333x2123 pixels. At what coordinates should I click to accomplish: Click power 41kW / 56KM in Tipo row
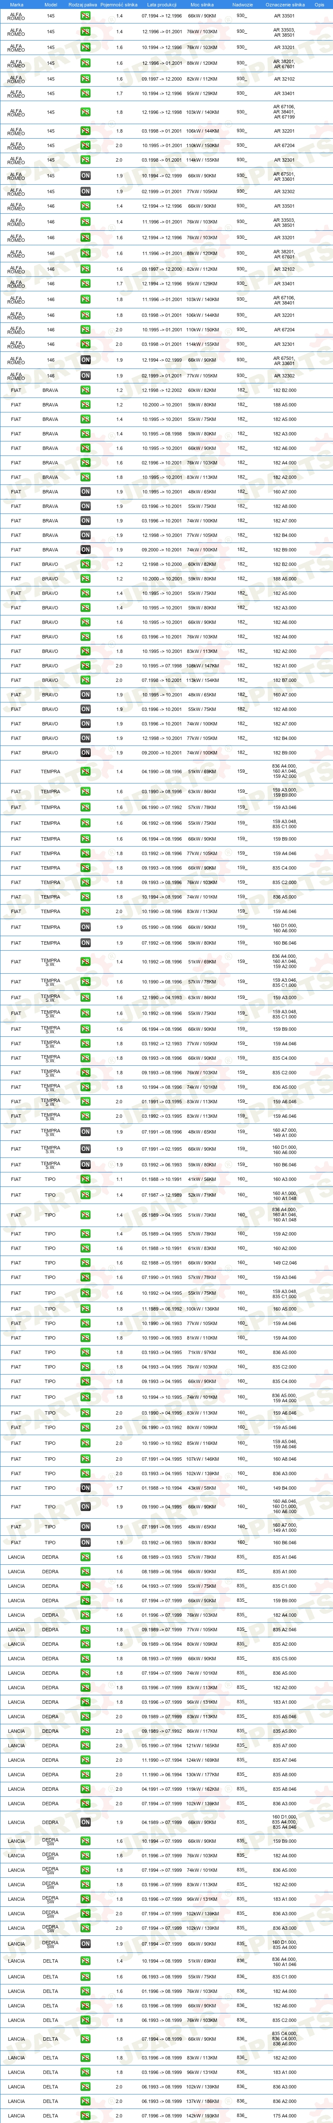click(x=202, y=1179)
